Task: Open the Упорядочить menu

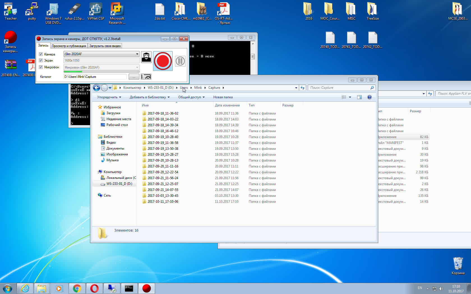Action: (x=109, y=97)
